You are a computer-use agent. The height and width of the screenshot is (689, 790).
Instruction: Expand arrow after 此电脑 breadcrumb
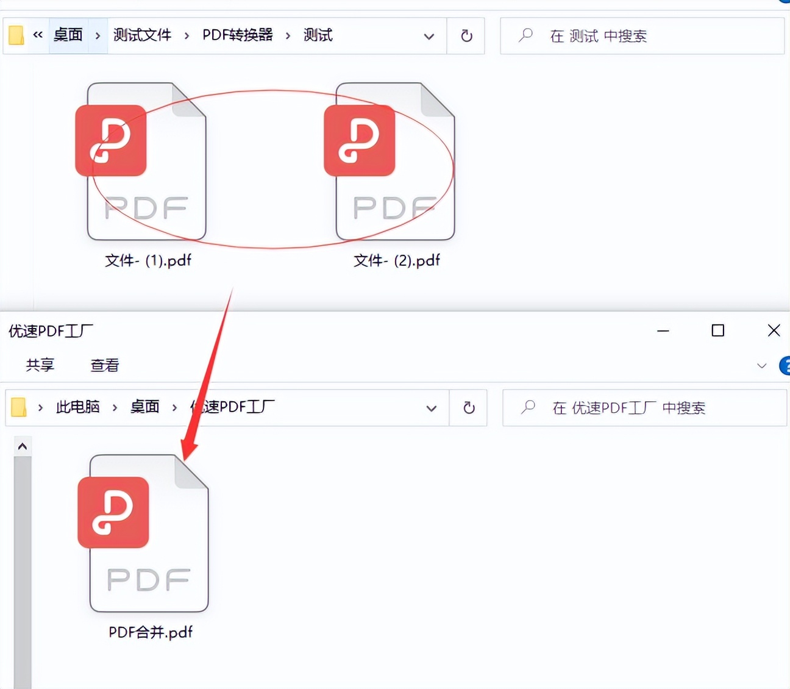coord(115,407)
